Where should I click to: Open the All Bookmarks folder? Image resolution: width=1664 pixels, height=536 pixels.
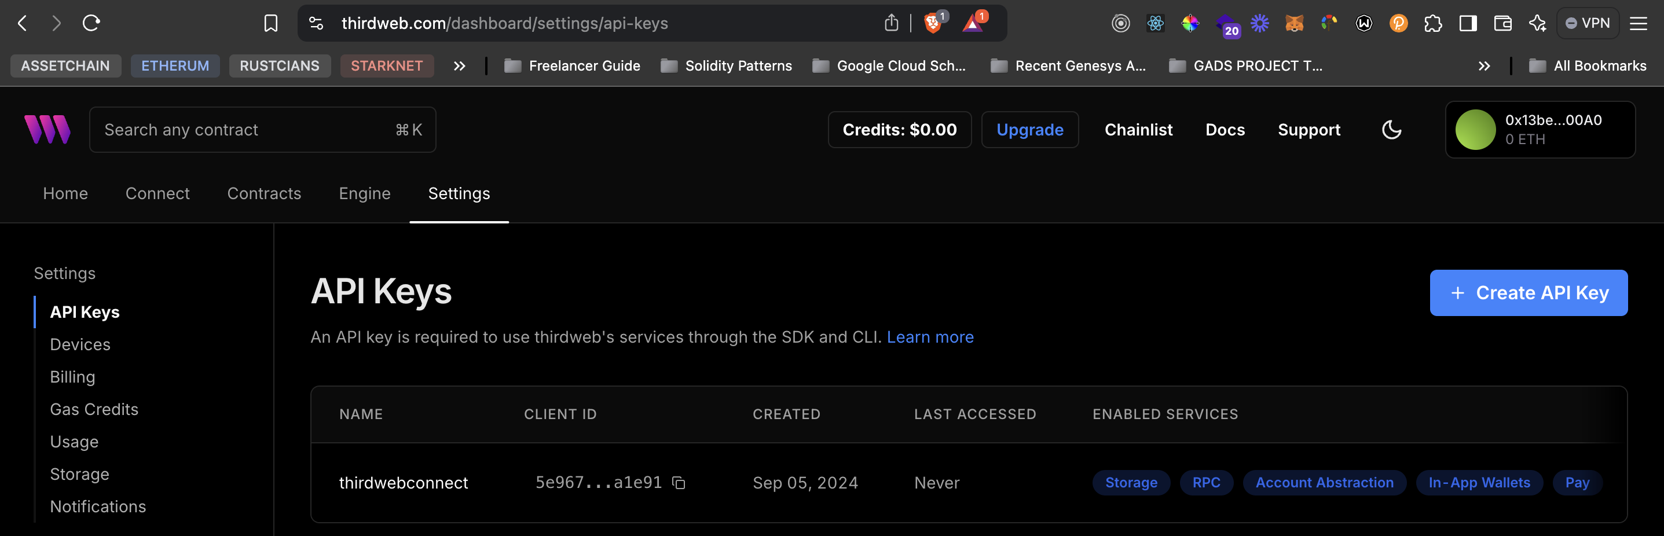point(1588,66)
